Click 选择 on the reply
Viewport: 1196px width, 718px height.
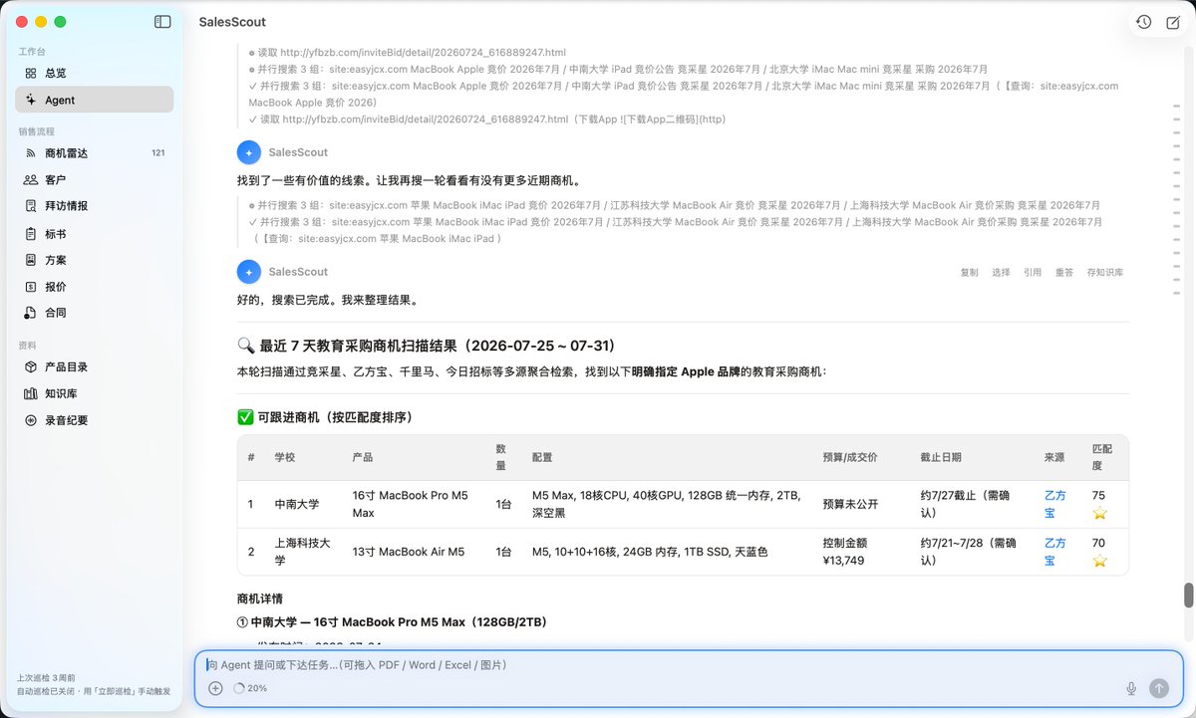coord(1001,272)
